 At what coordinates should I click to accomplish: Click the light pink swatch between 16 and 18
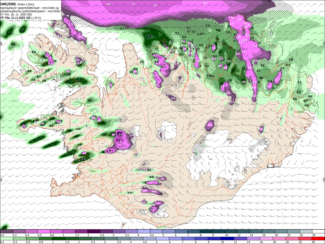[x=266, y=238]
